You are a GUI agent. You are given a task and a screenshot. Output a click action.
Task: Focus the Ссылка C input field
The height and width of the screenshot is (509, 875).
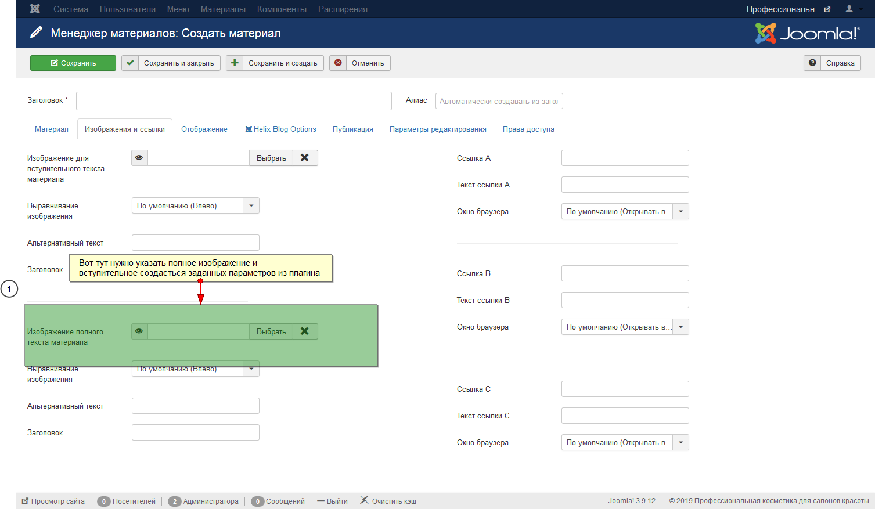[x=625, y=389]
